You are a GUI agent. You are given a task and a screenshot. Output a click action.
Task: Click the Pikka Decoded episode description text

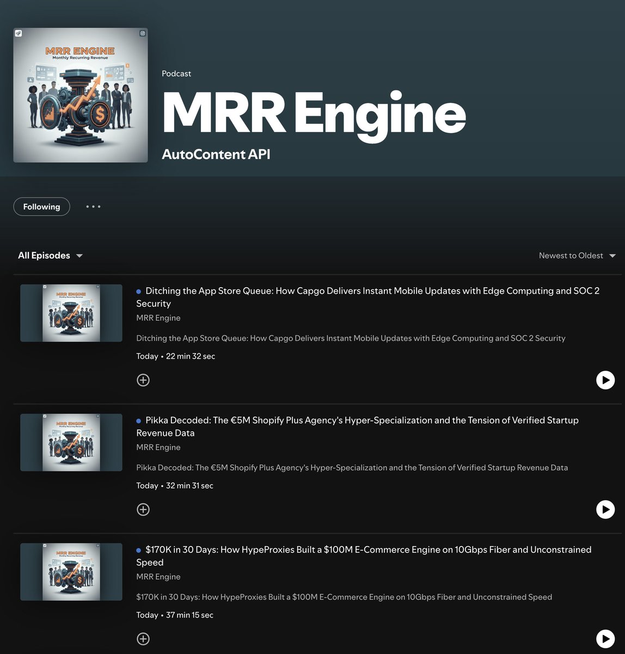pos(352,467)
